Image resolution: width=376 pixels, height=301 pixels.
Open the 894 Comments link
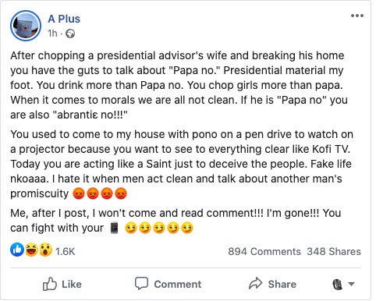[x=264, y=251]
